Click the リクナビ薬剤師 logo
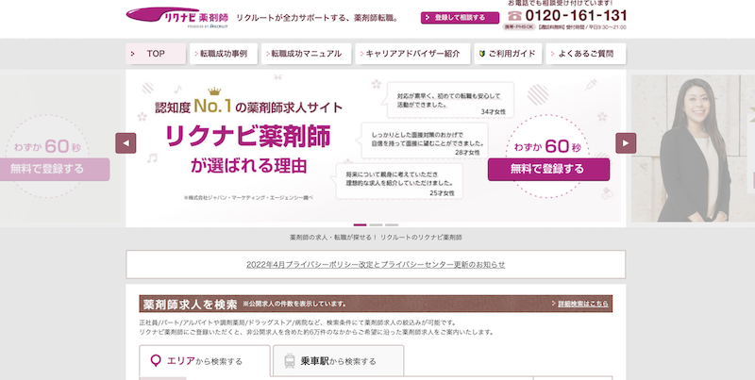The height and width of the screenshot is (380, 755). tap(177, 17)
